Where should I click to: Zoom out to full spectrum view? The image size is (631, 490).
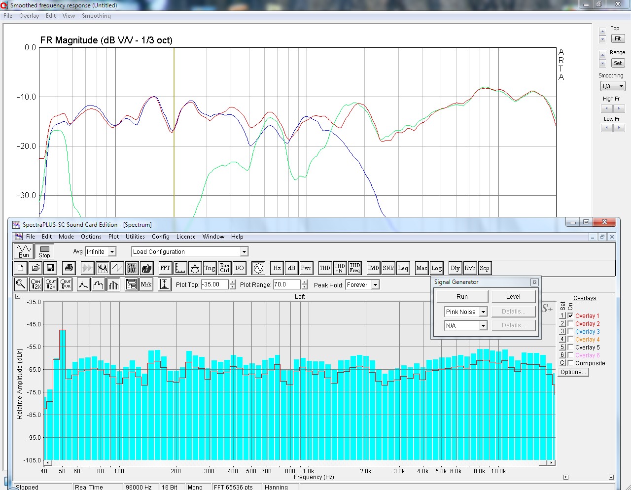[x=66, y=284]
